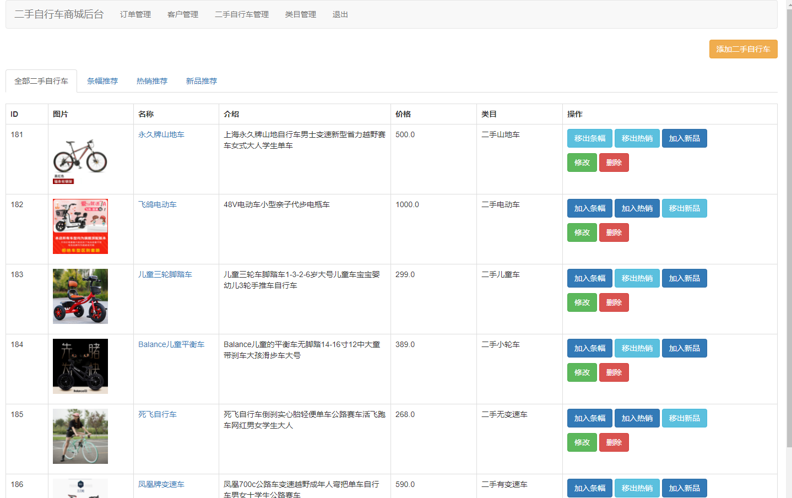Switch to the 条幅推荐 tab
The width and height of the screenshot is (792, 498).
[x=102, y=80]
